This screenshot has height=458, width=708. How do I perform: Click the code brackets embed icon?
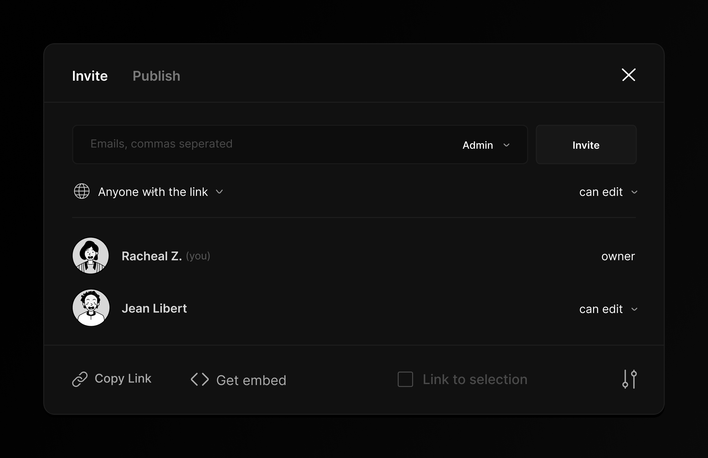(x=200, y=379)
